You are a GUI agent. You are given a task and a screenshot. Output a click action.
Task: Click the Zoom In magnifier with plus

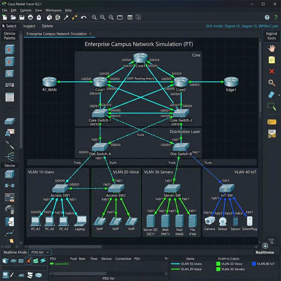94,17
